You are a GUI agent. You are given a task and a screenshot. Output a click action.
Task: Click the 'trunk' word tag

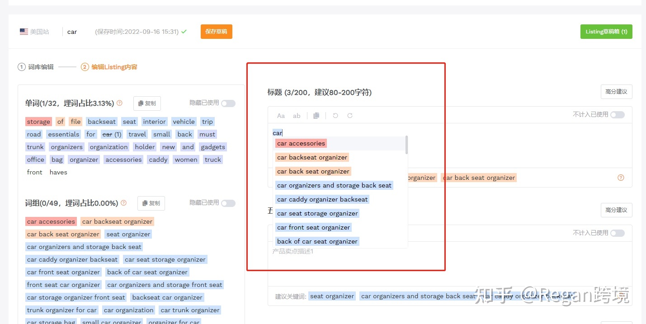pos(35,147)
